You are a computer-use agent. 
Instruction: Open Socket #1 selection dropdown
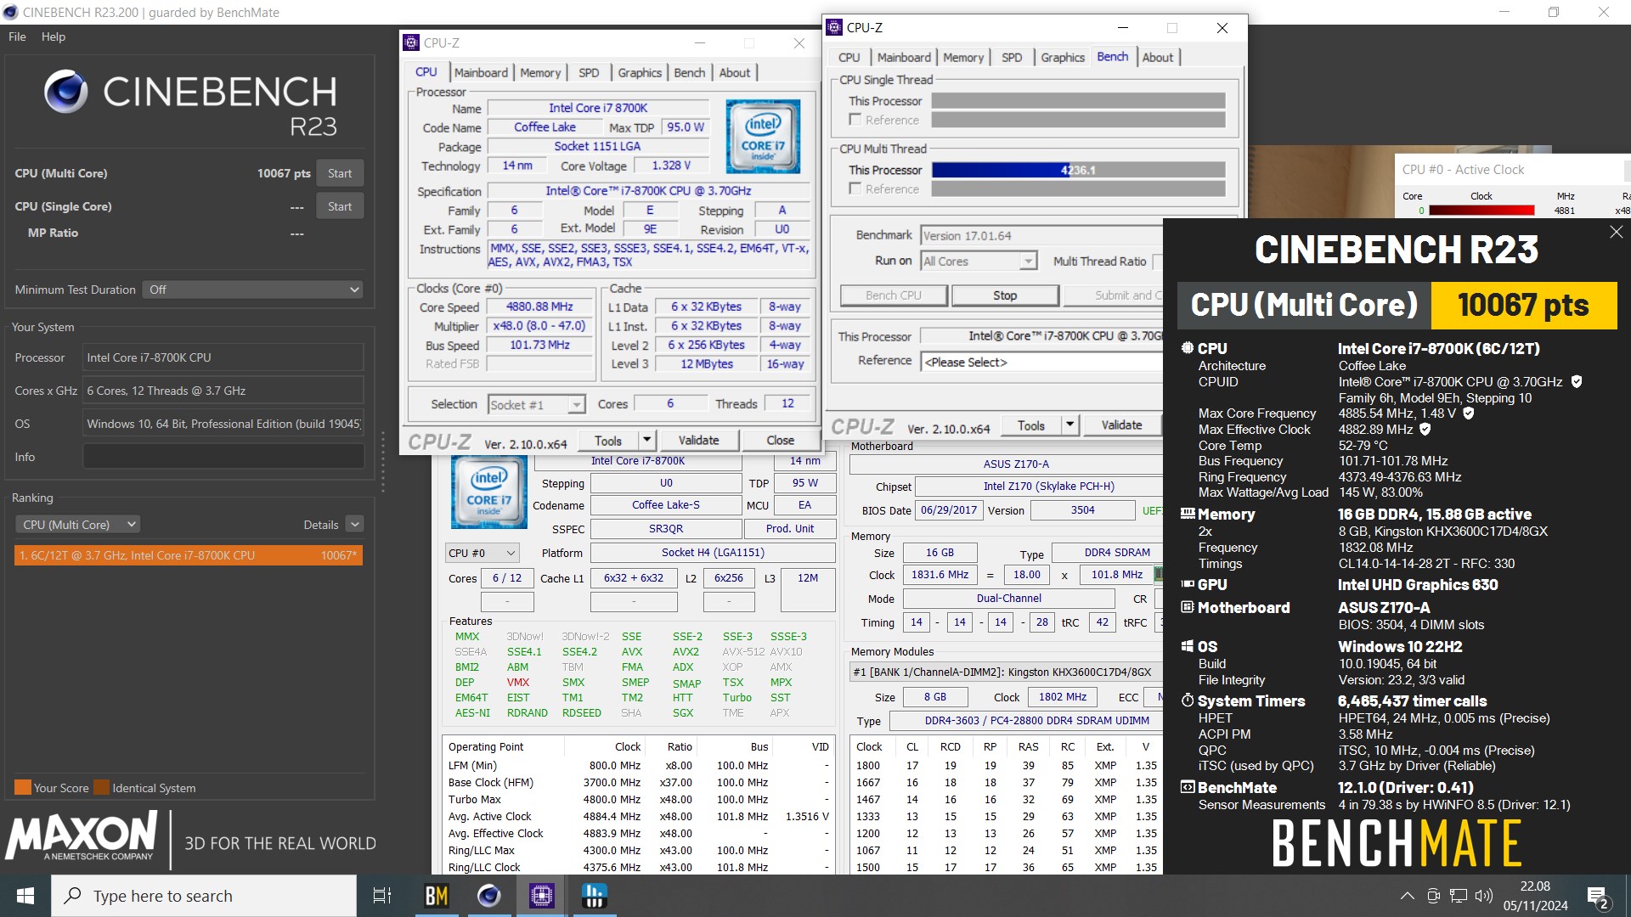[x=537, y=404]
